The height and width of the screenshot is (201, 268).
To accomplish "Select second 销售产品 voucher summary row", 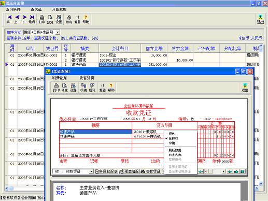I will (96, 136).
